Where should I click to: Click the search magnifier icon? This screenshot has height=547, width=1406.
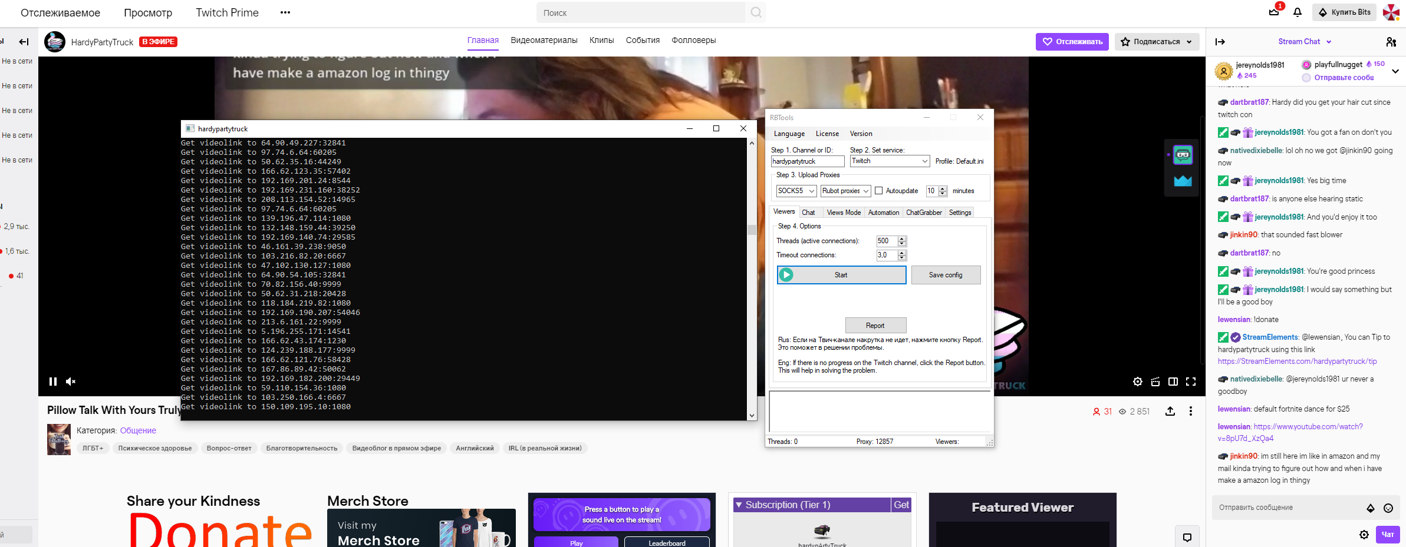[756, 12]
